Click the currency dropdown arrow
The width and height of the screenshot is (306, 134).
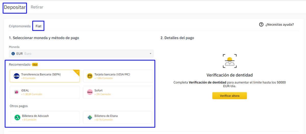click(x=150, y=54)
